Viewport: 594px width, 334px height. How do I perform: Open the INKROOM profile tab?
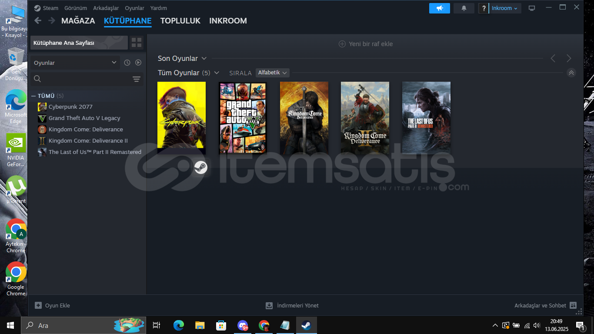coord(228,20)
